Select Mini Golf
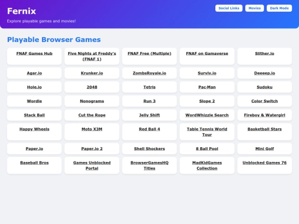 (x=265, y=149)
